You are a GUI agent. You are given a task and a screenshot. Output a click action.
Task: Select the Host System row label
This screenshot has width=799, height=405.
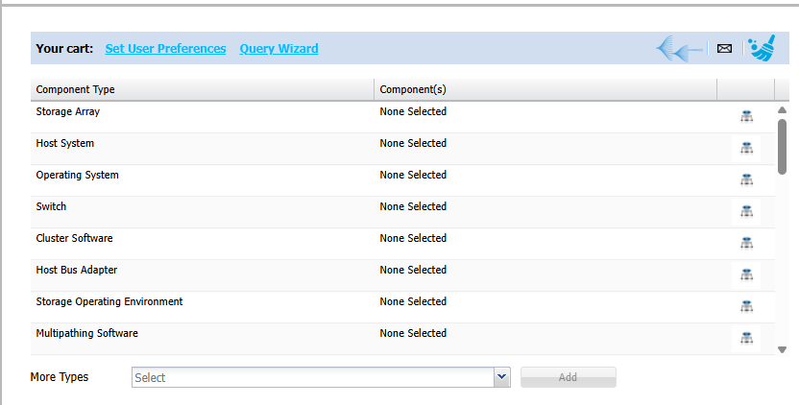point(64,143)
